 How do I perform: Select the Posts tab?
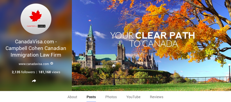[x=91, y=97]
